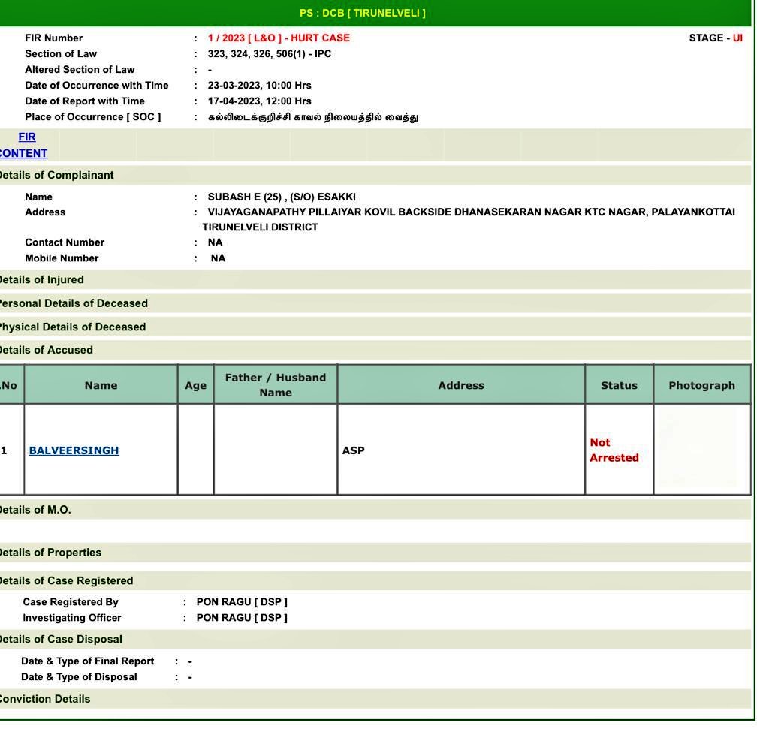
Task: Click the Date & Type of Final Report label
Action: pos(87,661)
